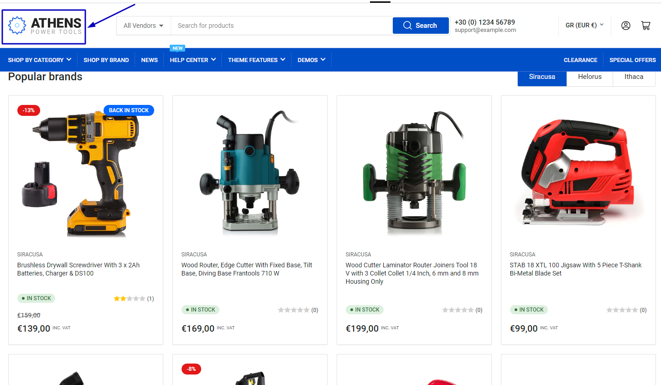Viewport: 661px width, 385px height.
Task: Open the GR (EUR €) currency selector
Action: coord(584,25)
